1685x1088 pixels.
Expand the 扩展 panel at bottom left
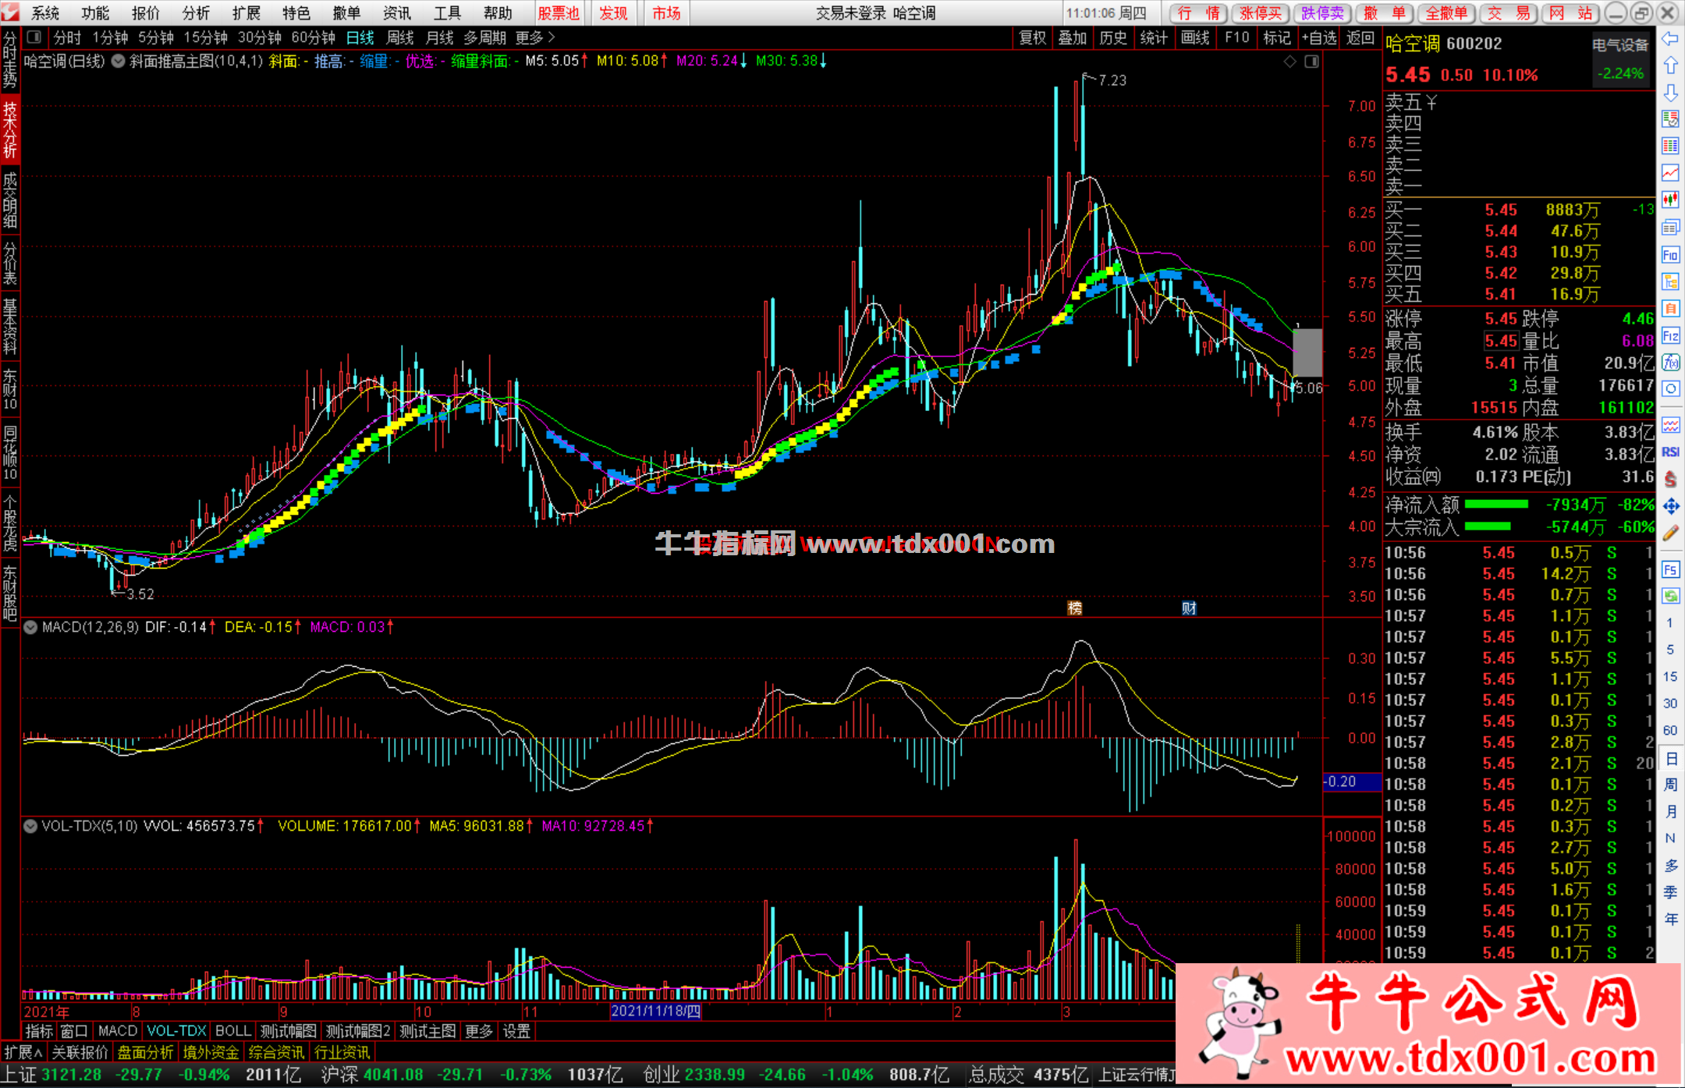pos(23,1052)
